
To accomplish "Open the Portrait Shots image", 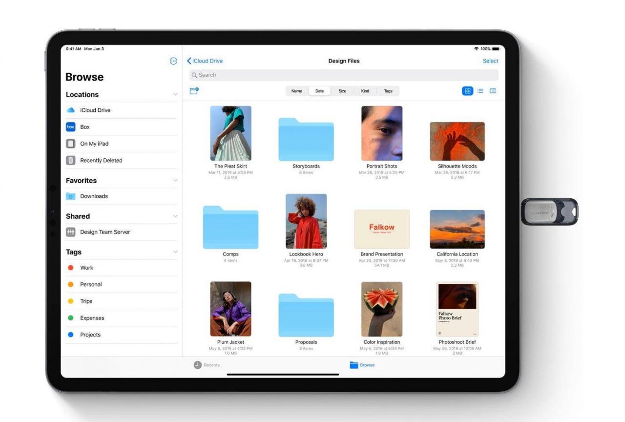I will point(382,133).
